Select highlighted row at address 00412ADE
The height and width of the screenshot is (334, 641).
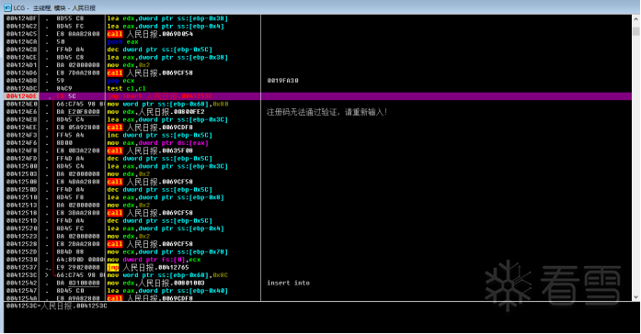click(317, 96)
